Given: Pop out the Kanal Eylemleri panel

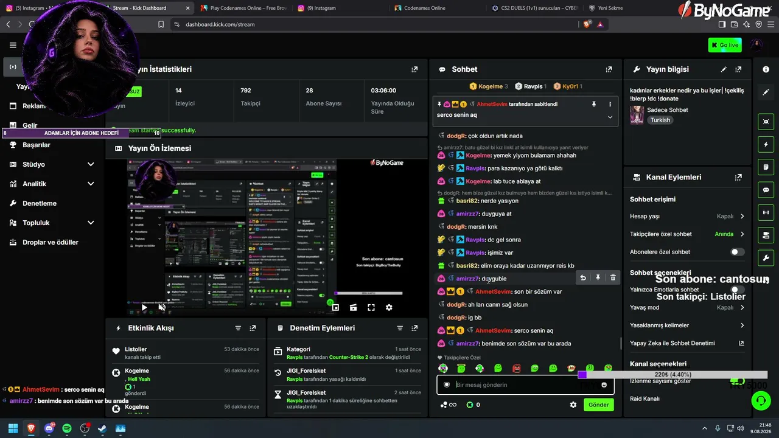Looking at the screenshot, I should tap(738, 177).
